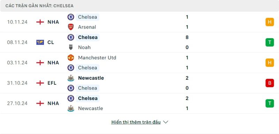
Task: Click the world-map CL competition flag icon
Action: coord(40,42)
